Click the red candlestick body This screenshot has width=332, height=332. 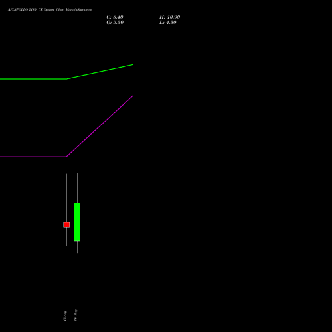pyautogui.click(x=66, y=225)
